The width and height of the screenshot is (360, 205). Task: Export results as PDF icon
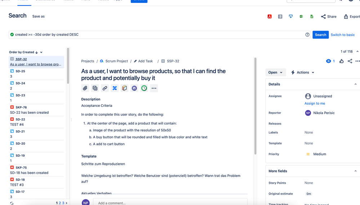(x=270, y=16)
